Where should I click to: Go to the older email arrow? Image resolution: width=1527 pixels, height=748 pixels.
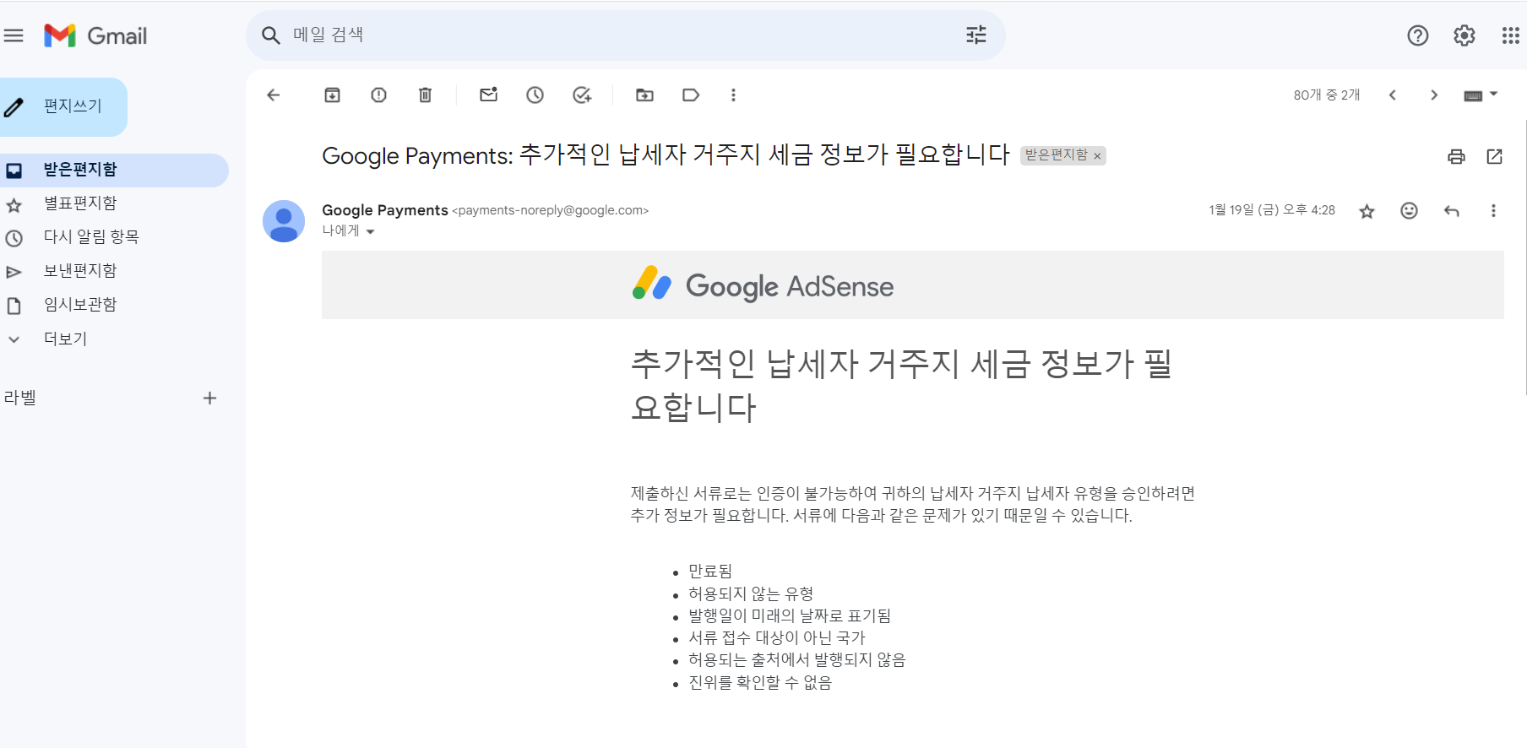click(x=1434, y=95)
